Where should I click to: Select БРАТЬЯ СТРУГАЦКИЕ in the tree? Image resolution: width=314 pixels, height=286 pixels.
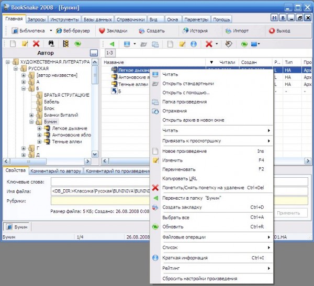[66, 95]
